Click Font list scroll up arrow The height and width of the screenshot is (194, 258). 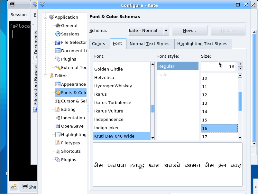coord(152,64)
